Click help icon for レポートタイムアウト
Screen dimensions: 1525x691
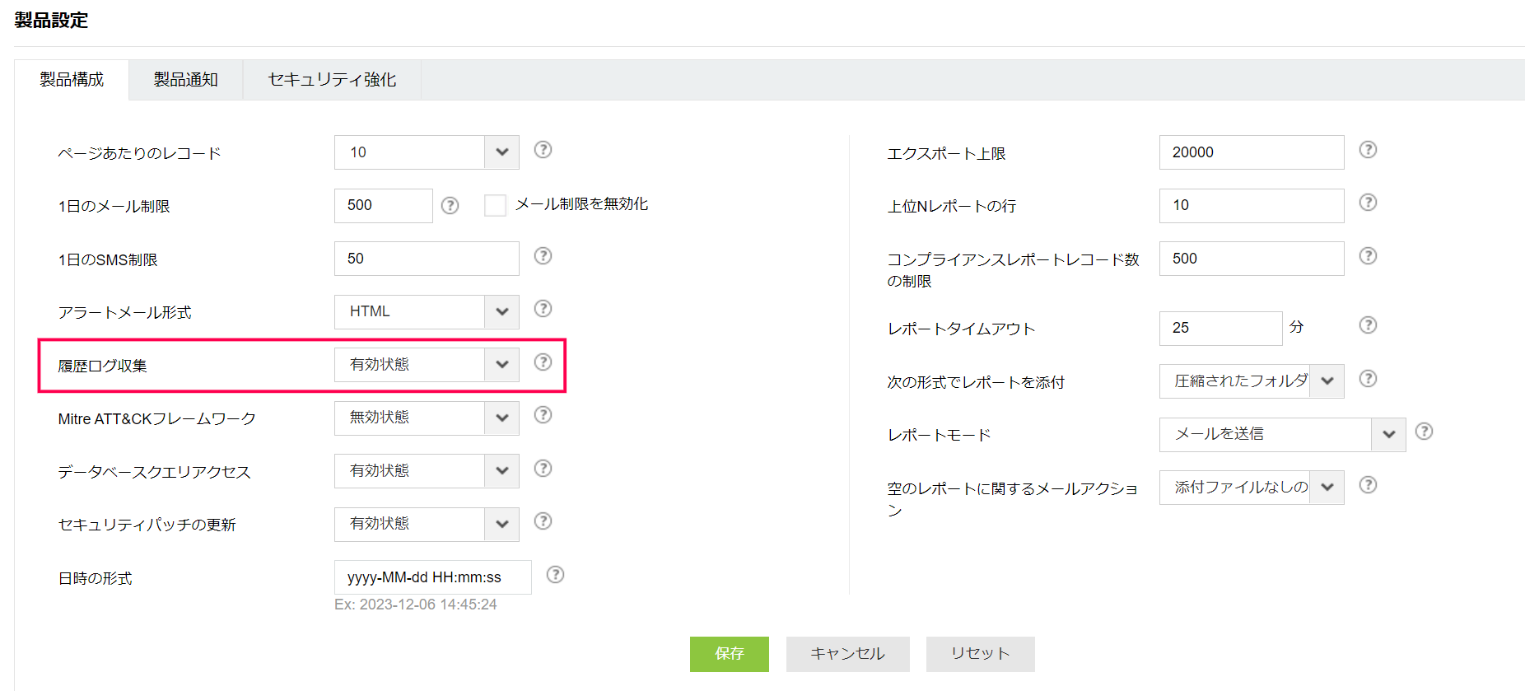coord(1368,325)
